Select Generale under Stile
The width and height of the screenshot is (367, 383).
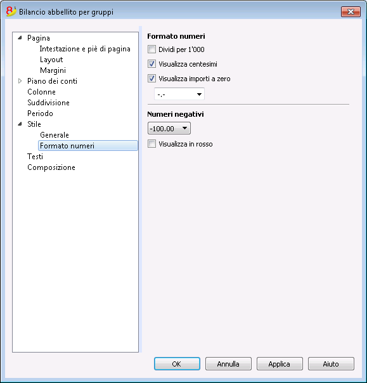(x=55, y=135)
